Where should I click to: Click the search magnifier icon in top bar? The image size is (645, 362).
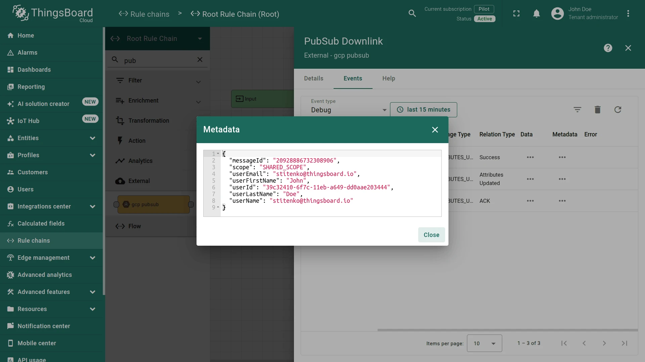coord(412,13)
